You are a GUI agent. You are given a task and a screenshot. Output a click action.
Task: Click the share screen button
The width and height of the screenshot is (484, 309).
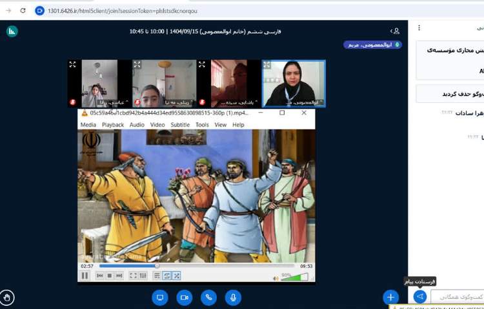(x=160, y=297)
